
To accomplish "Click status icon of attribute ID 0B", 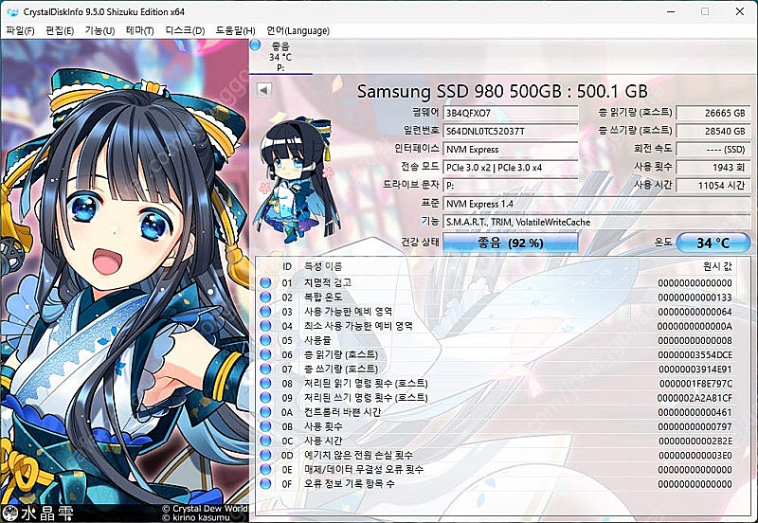I will tap(265, 426).
